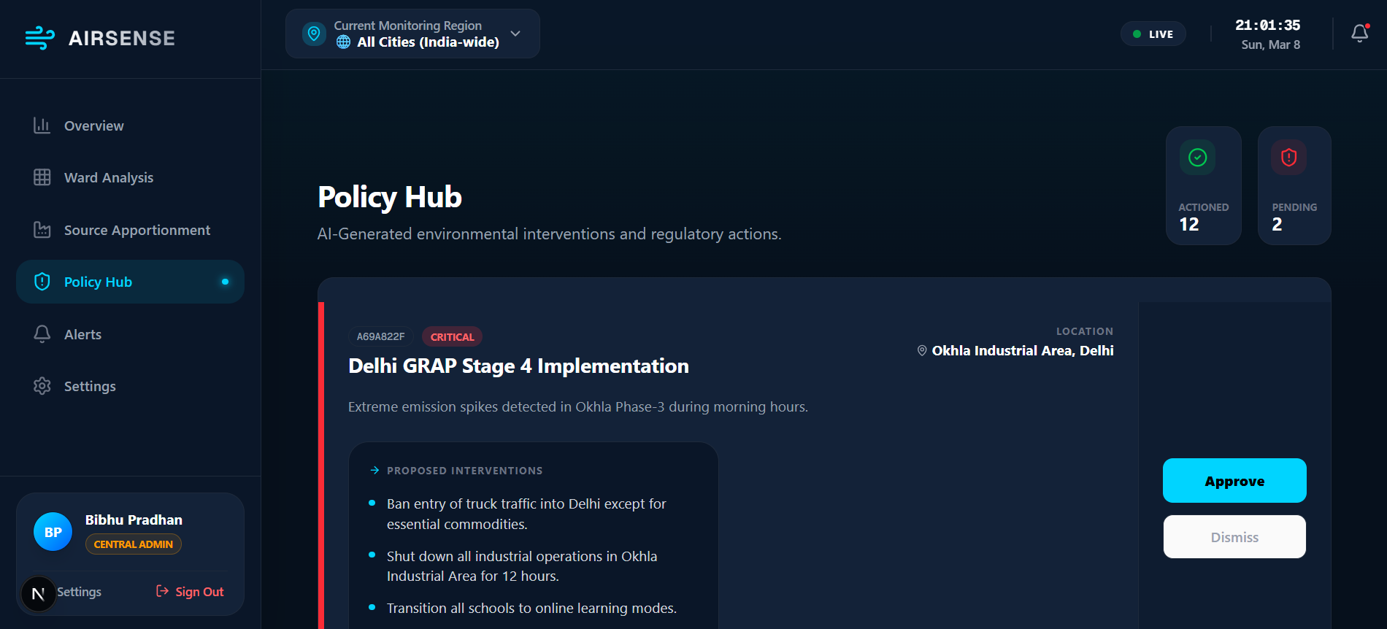The height and width of the screenshot is (629, 1387).
Task: Click the truck traffic ban intervention text
Action: [x=526, y=514]
